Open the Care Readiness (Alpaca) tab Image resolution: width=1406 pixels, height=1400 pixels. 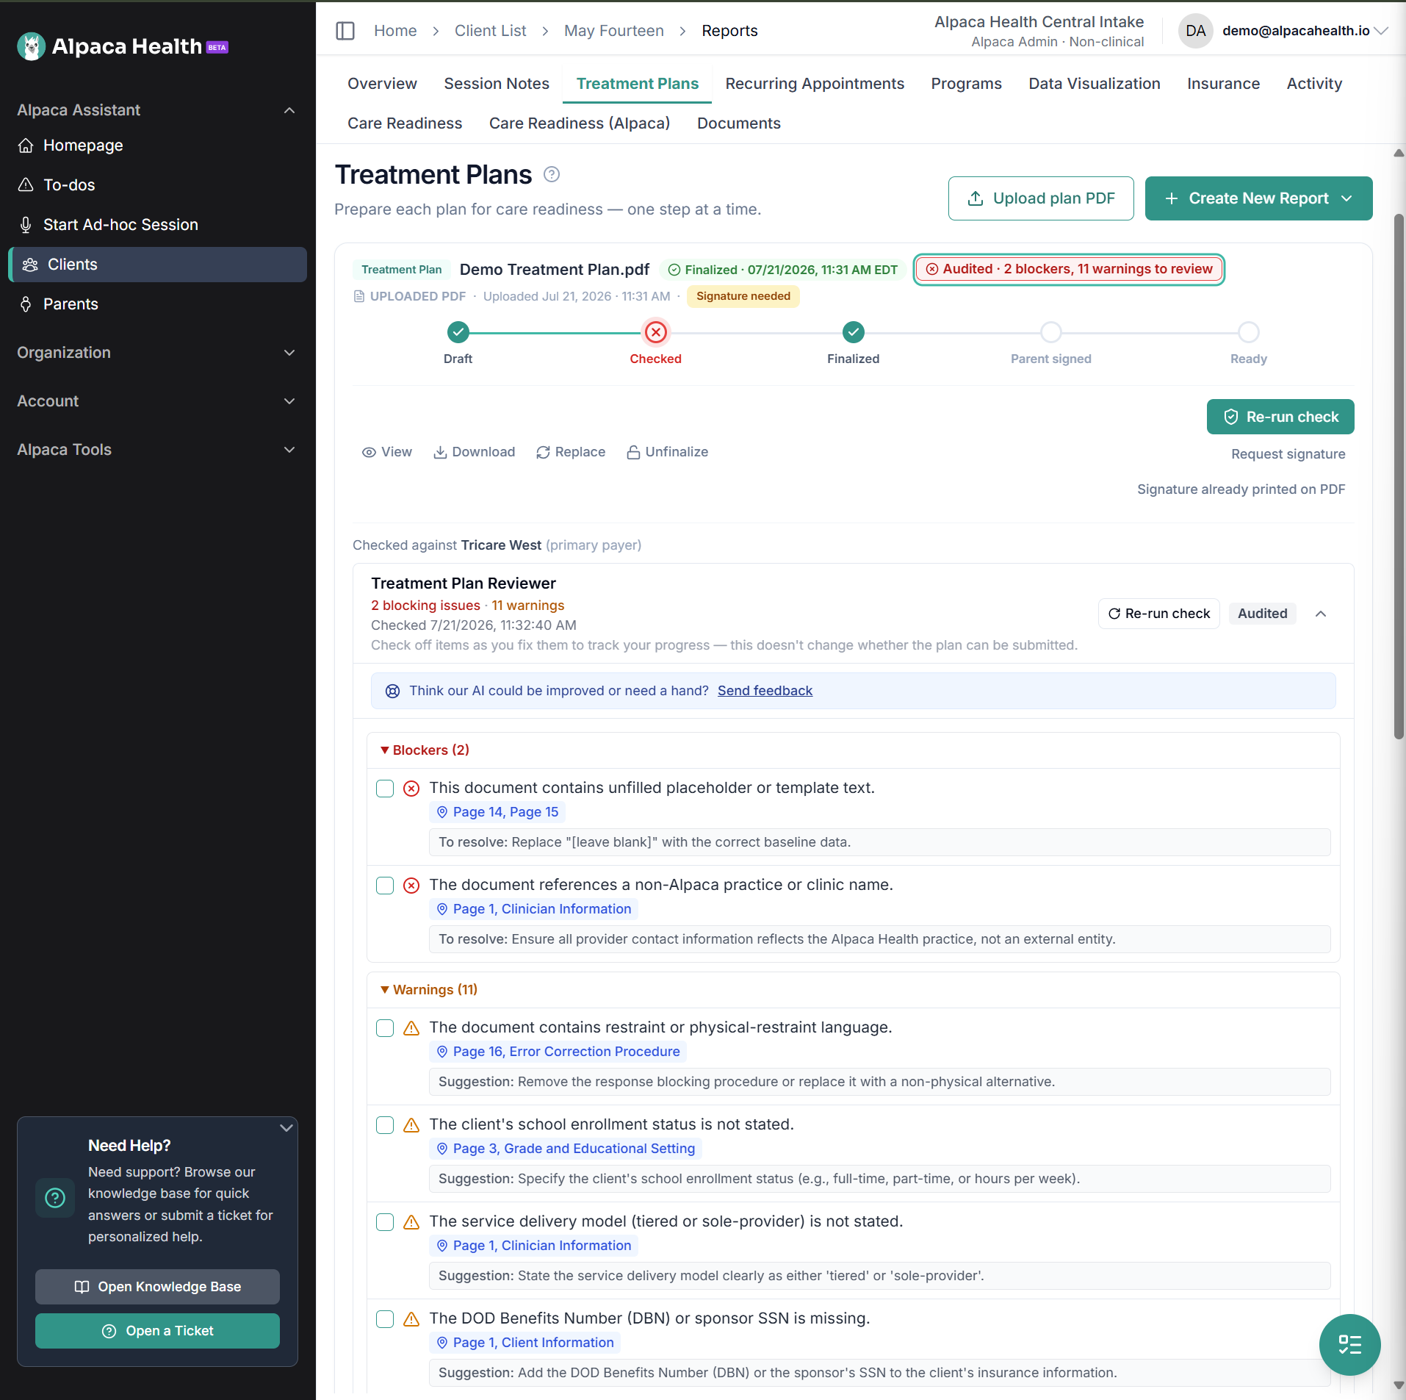pos(580,123)
